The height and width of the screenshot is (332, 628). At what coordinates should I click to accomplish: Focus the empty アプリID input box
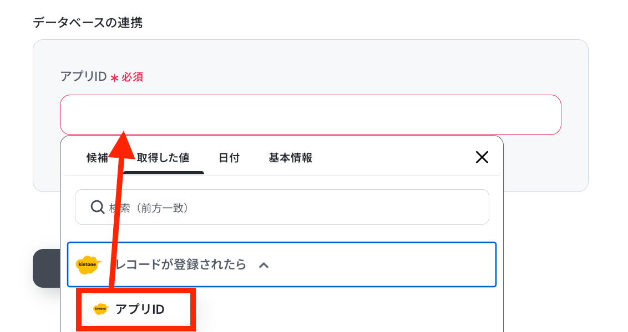311,115
